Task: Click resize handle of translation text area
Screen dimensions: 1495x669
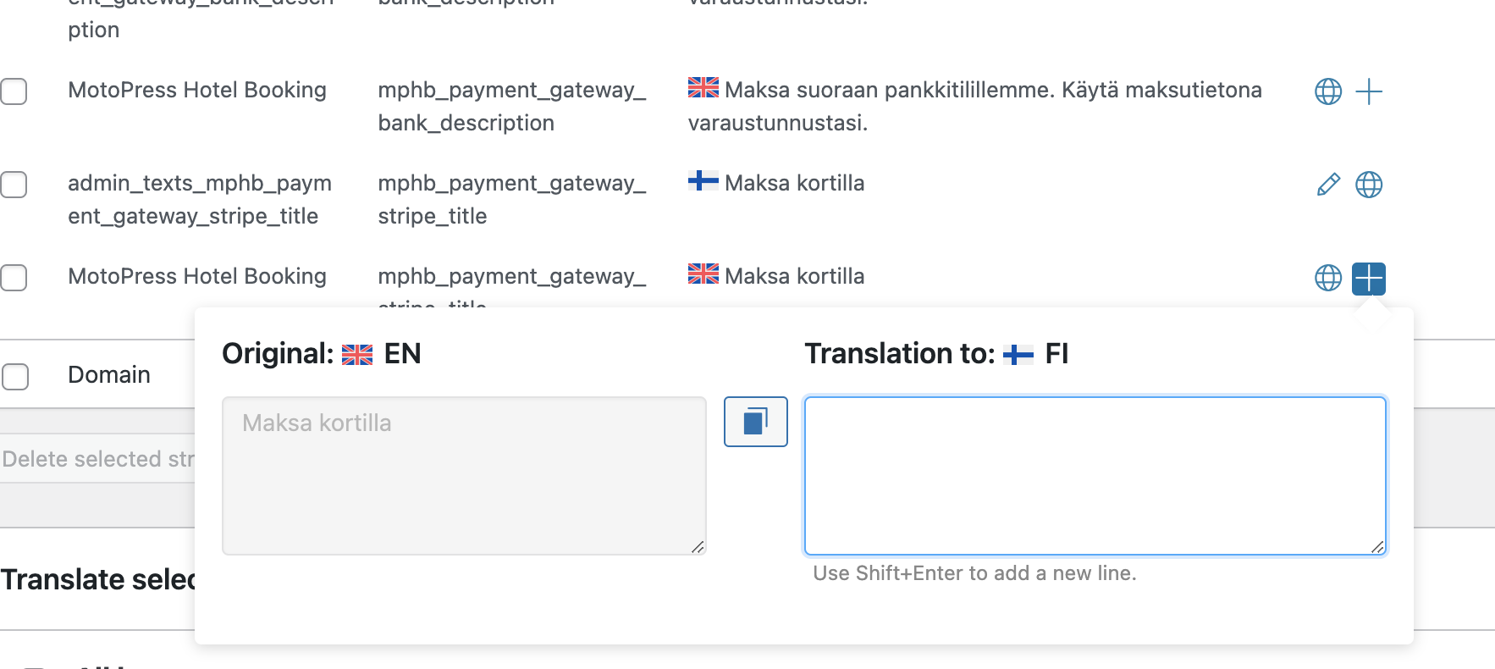Action: [x=1377, y=547]
